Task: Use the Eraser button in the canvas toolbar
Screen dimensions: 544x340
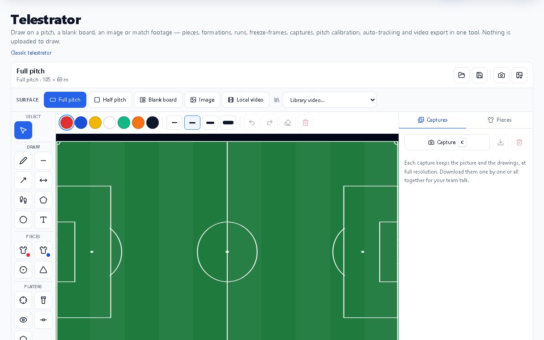Action: [x=288, y=123]
